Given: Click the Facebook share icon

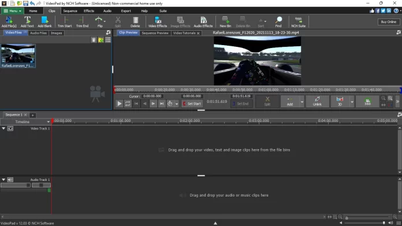Looking at the screenshot, I should [378, 11].
